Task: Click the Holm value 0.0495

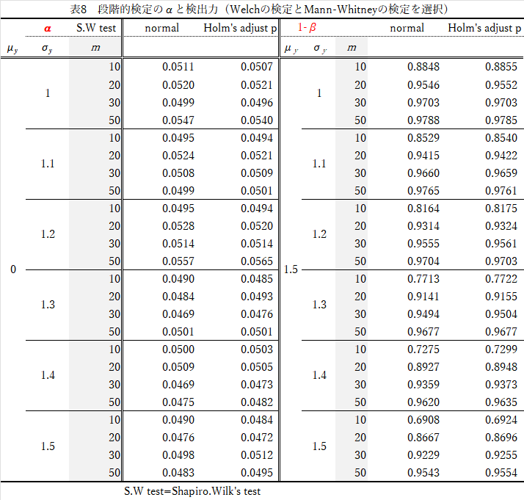Action: coord(257,473)
